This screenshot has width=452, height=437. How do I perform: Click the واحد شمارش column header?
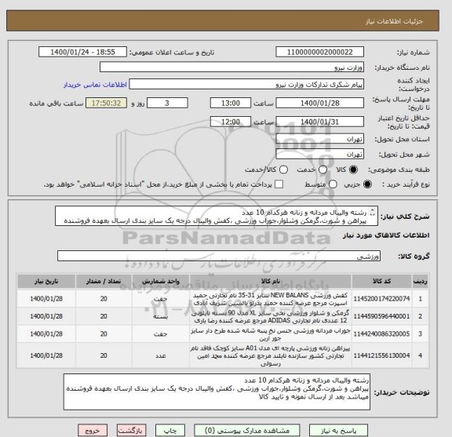click(161, 281)
